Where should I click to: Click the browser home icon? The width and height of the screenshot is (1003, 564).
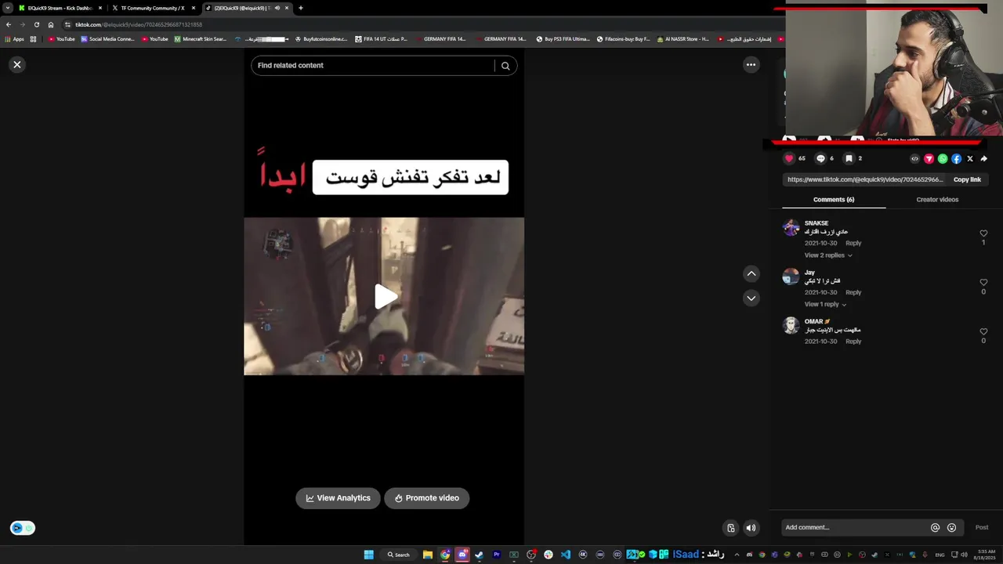[x=51, y=24]
